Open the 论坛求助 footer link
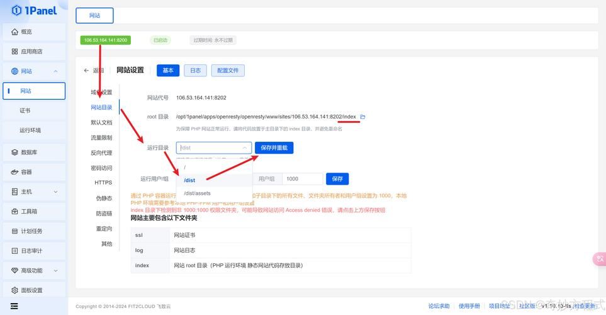Image resolution: width=606 pixels, height=315 pixels. pos(439,306)
